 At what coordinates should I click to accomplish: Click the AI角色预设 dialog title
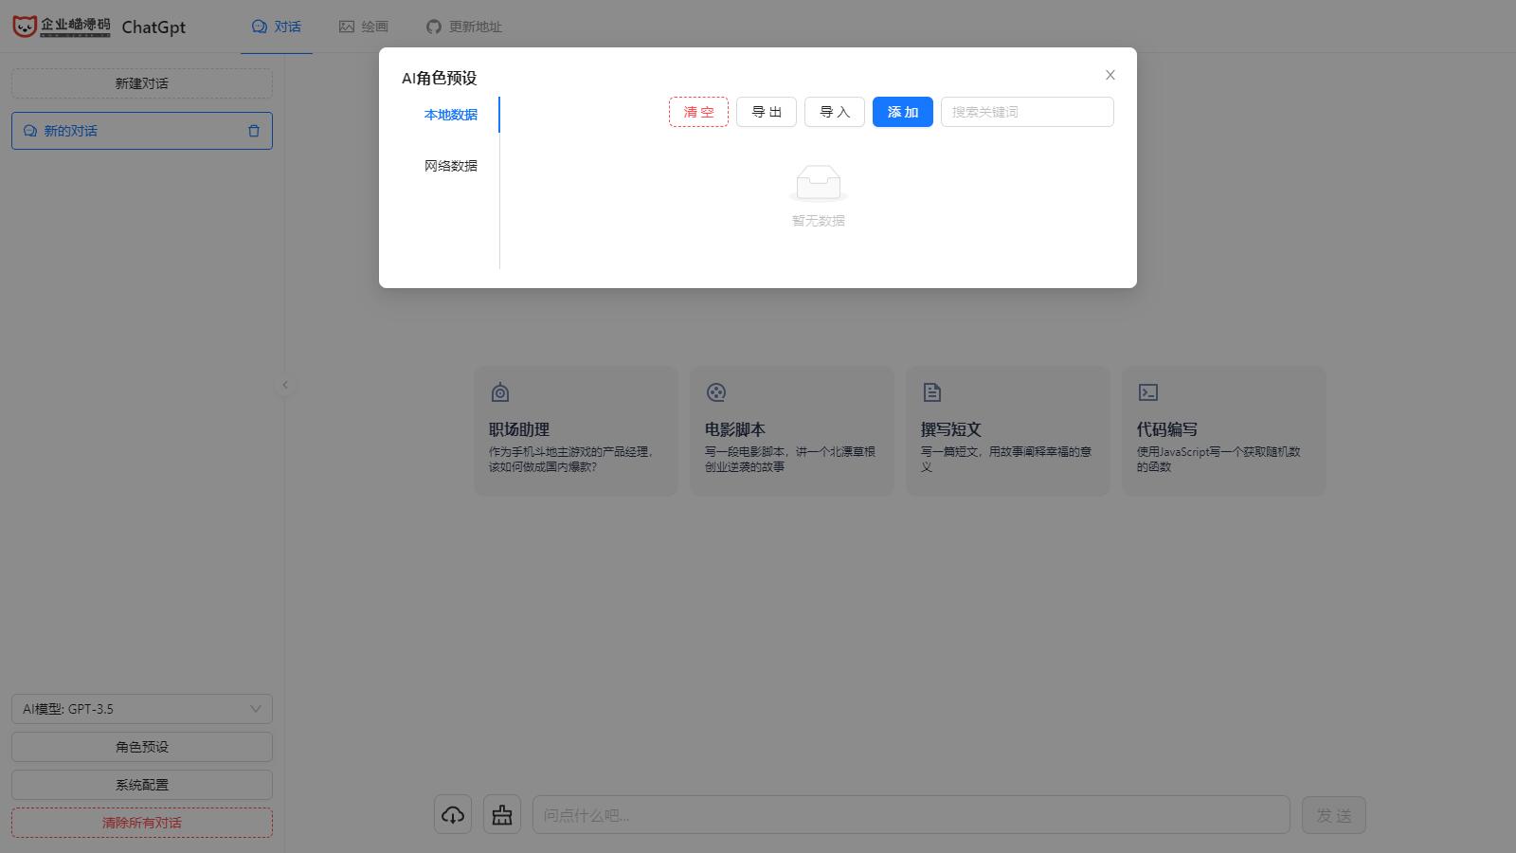[x=440, y=78]
